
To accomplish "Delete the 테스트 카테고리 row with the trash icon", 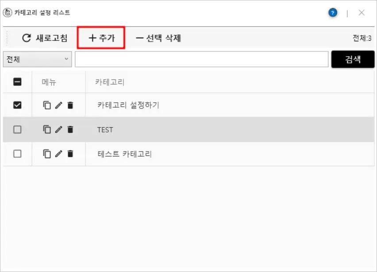I will 70,154.
